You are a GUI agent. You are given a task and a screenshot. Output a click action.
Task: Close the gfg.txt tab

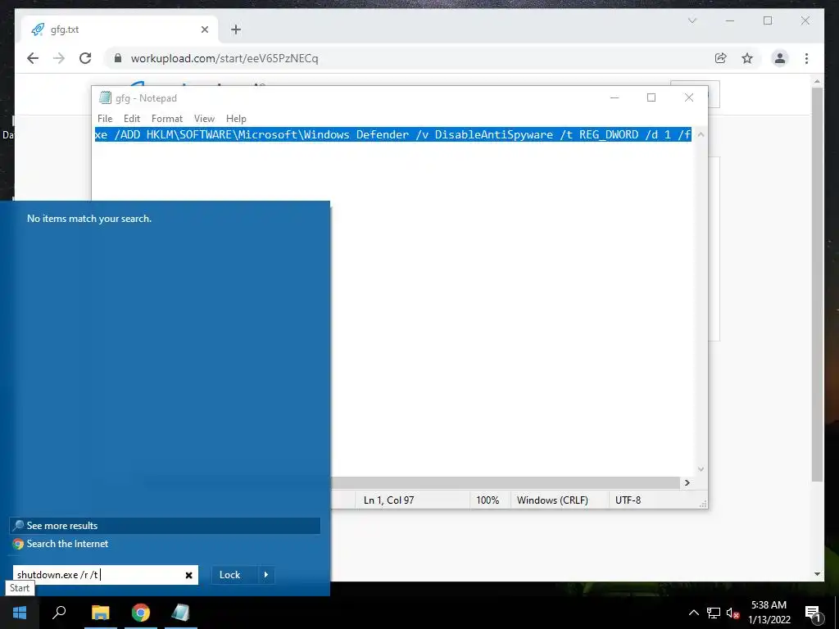pyautogui.click(x=204, y=29)
